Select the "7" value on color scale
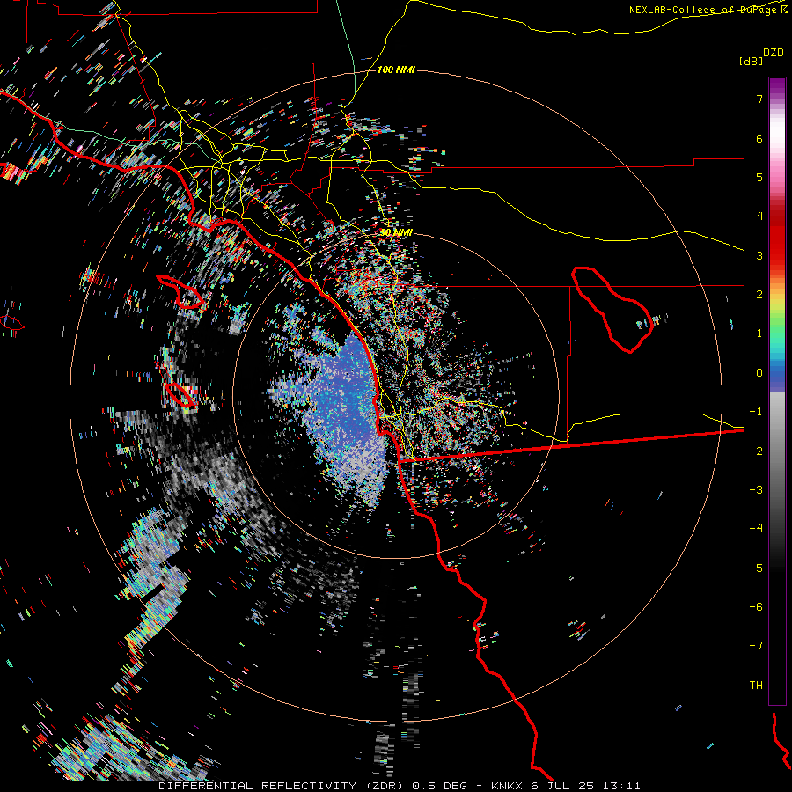Viewport: 792px width, 792px height. pos(759,99)
